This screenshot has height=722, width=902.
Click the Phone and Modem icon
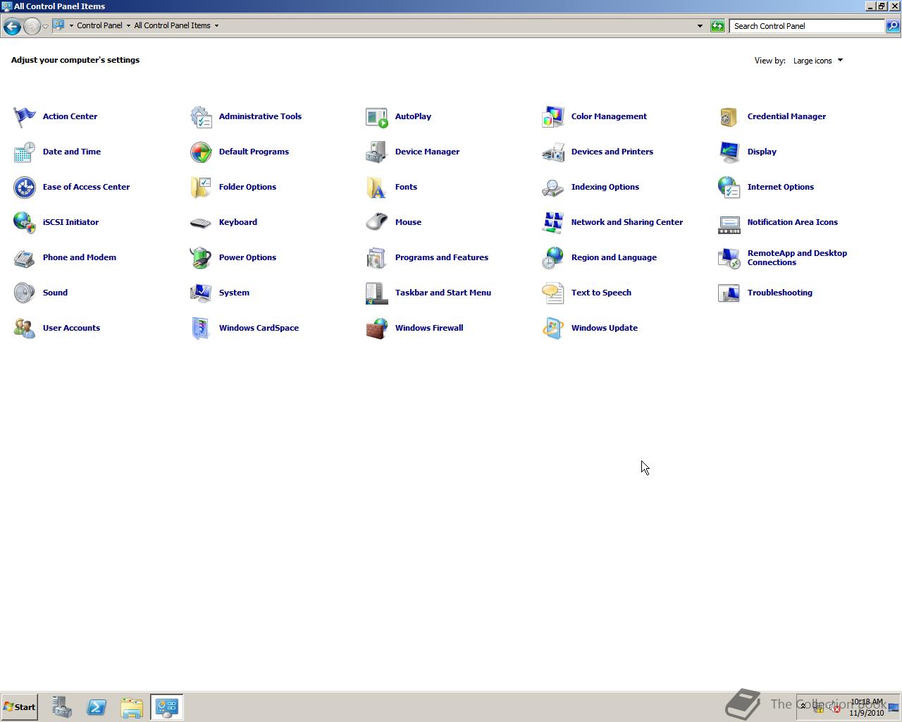click(25, 257)
